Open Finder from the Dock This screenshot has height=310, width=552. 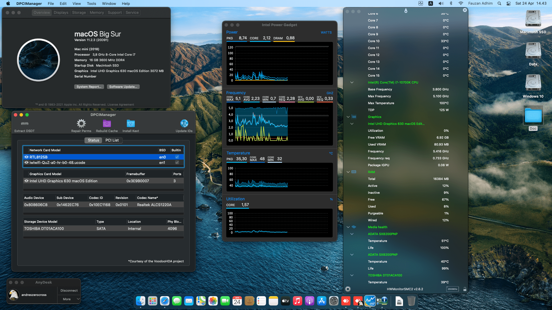coord(141,301)
